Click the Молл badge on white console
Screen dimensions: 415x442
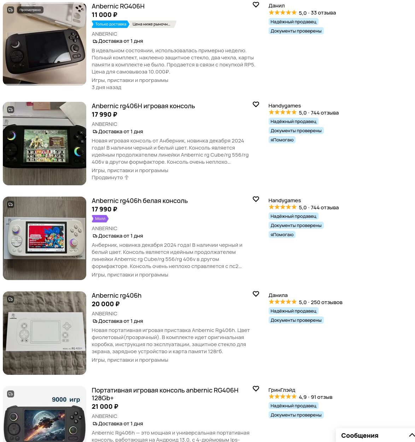100,219
